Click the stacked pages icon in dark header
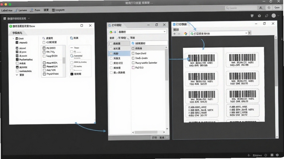The width and height of the screenshot is (284, 159). click(267, 16)
